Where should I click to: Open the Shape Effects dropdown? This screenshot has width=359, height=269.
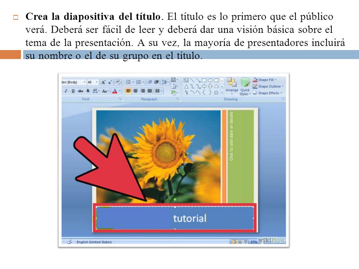click(x=267, y=93)
